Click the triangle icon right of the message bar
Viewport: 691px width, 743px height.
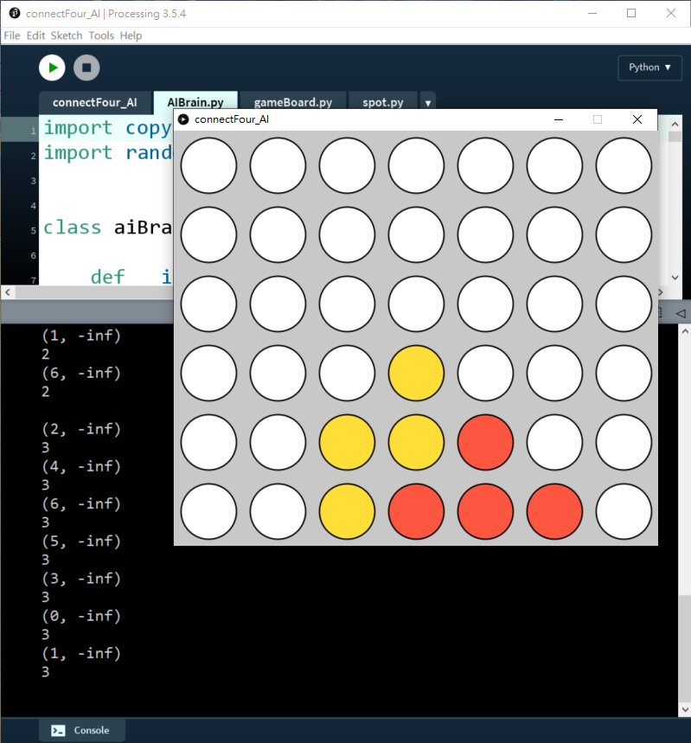point(681,312)
